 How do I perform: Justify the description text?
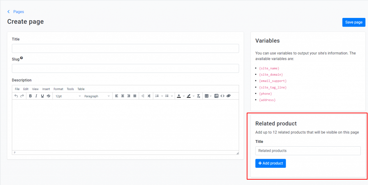pos(135,96)
